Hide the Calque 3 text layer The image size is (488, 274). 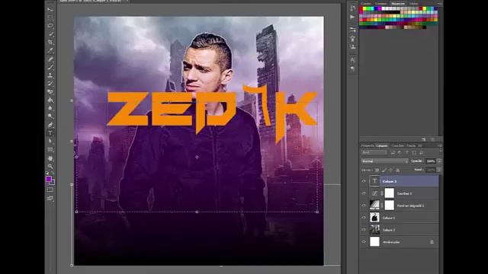tap(364, 181)
